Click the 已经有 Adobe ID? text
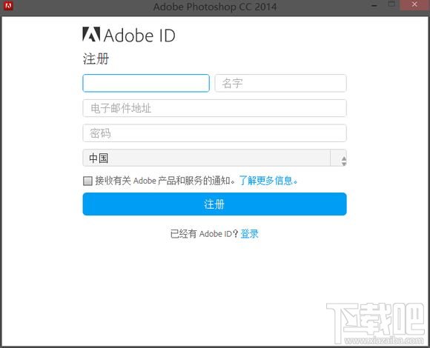Viewport: 430px width, 348px height. [205, 233]
